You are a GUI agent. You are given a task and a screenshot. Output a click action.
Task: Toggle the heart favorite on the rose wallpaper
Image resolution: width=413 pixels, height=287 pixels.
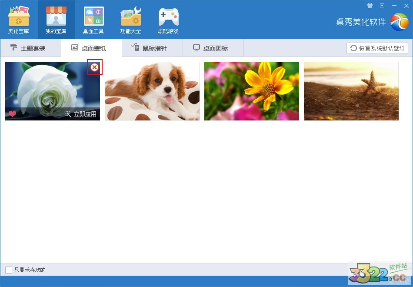click(x=13, y=114)
